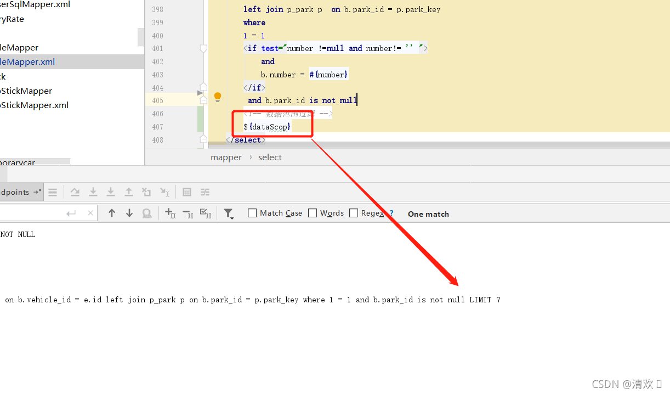Click the Add Selection for Next Occurrence icon
The height and width of the screenshot is (394, 670).
coord(171,213)
